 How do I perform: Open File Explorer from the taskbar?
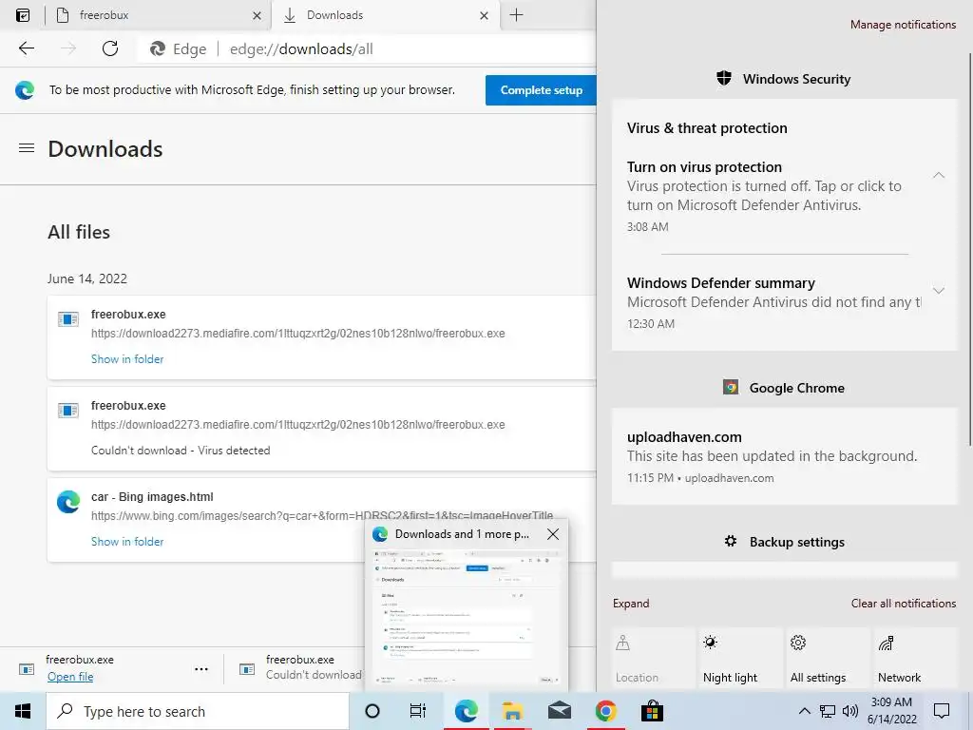pyautogui.click(x=512, y=711)
